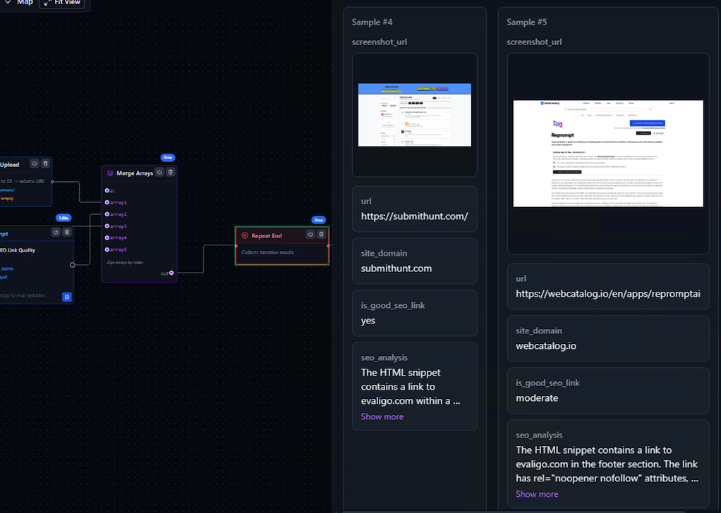Click the Merge Arrays out port
721x513 pixels.
coord(171,273)
